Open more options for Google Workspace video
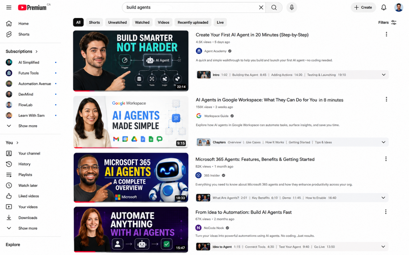The image size is (409, 255). (x=386, y=99)
